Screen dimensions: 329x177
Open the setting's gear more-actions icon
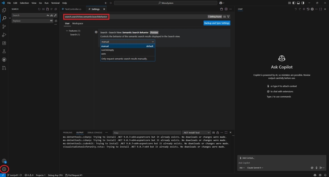[96, 32]
